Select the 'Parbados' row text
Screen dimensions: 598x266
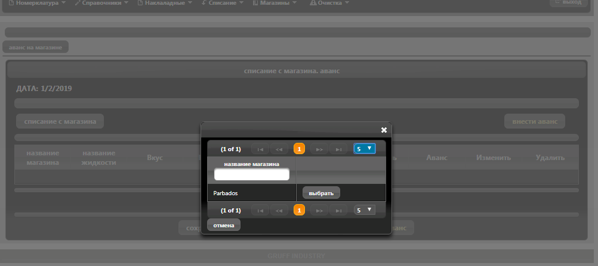tap(226, 193)
